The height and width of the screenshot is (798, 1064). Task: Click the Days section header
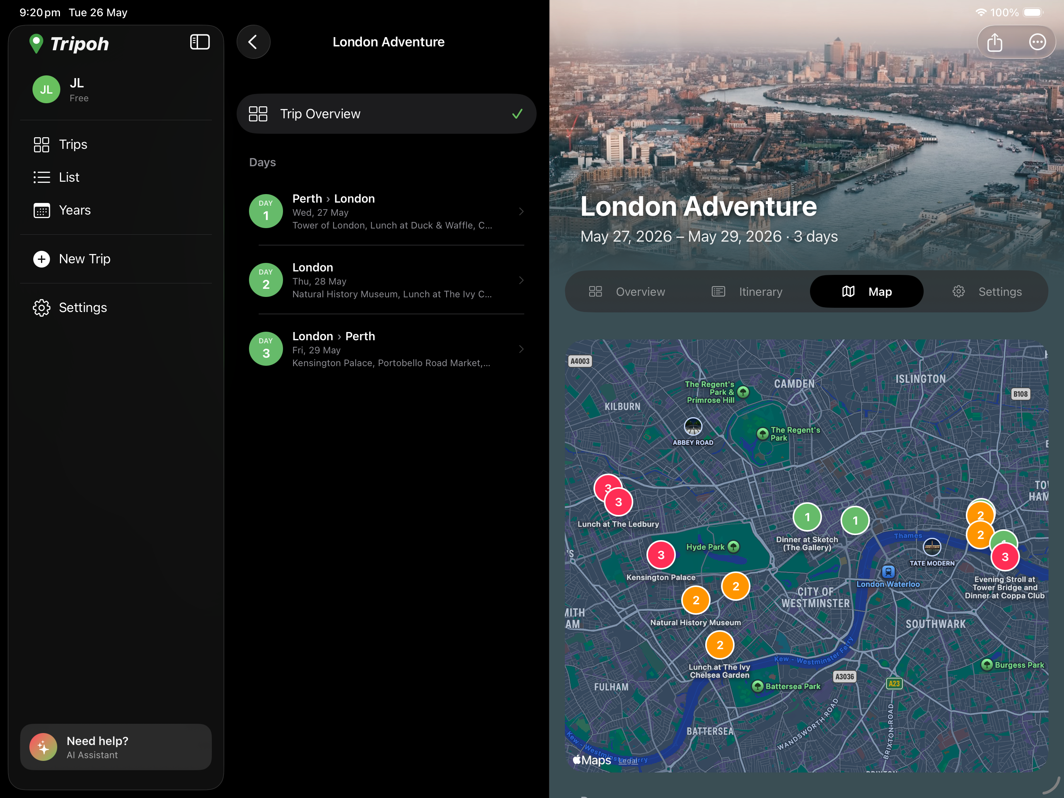pyautogui.click(x=262, y=162)
